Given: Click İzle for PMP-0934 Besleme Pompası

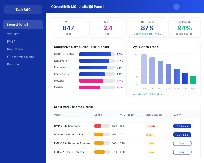Looking at the screenshot, I should coord(182,143).
